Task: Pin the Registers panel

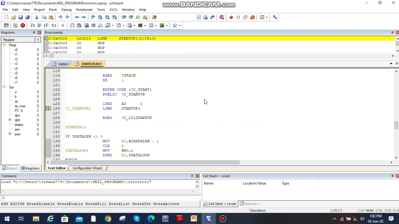Action: coord(34,33)
